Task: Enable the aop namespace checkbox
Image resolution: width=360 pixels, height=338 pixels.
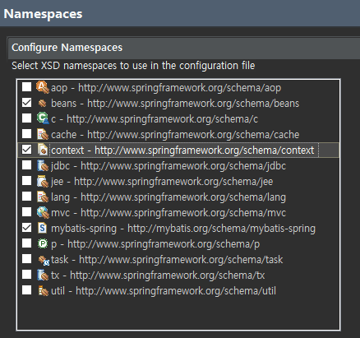Action: coord(26,87)
